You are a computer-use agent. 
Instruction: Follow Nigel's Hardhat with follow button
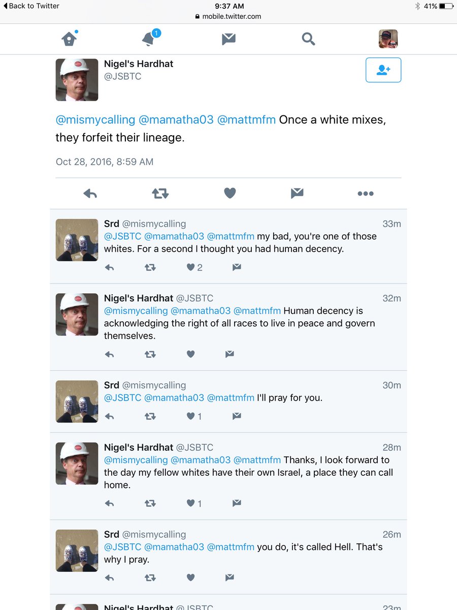point(383,70)
